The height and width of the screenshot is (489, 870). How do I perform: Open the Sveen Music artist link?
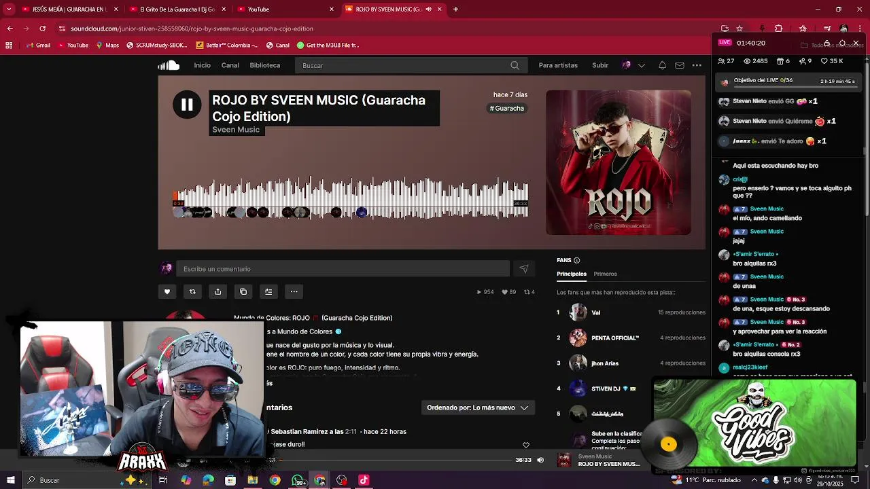[236, 130]
